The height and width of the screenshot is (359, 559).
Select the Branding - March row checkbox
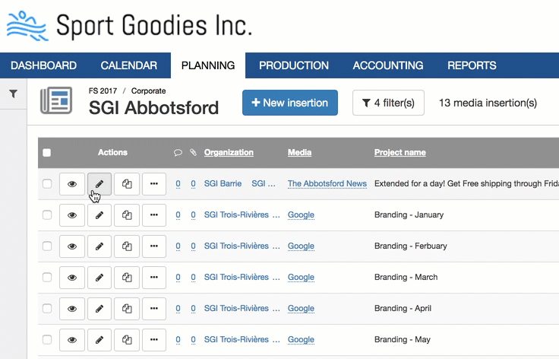47,278
